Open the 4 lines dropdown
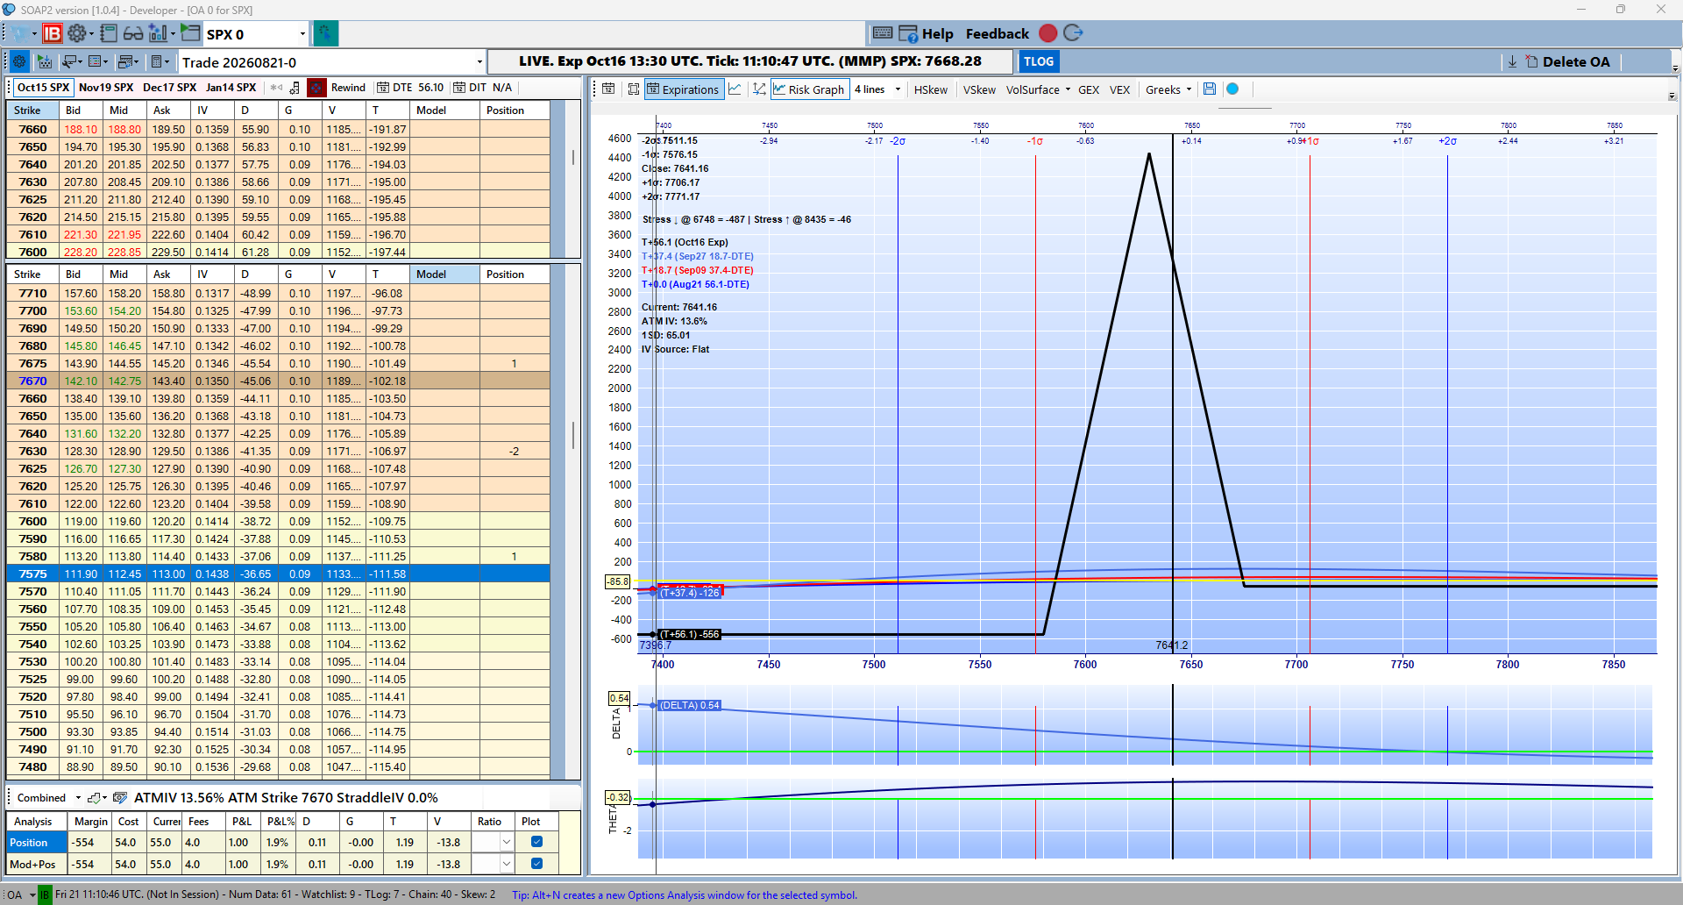The height and width of the screenshot is (905, 1683). click(x=898, y=89)
